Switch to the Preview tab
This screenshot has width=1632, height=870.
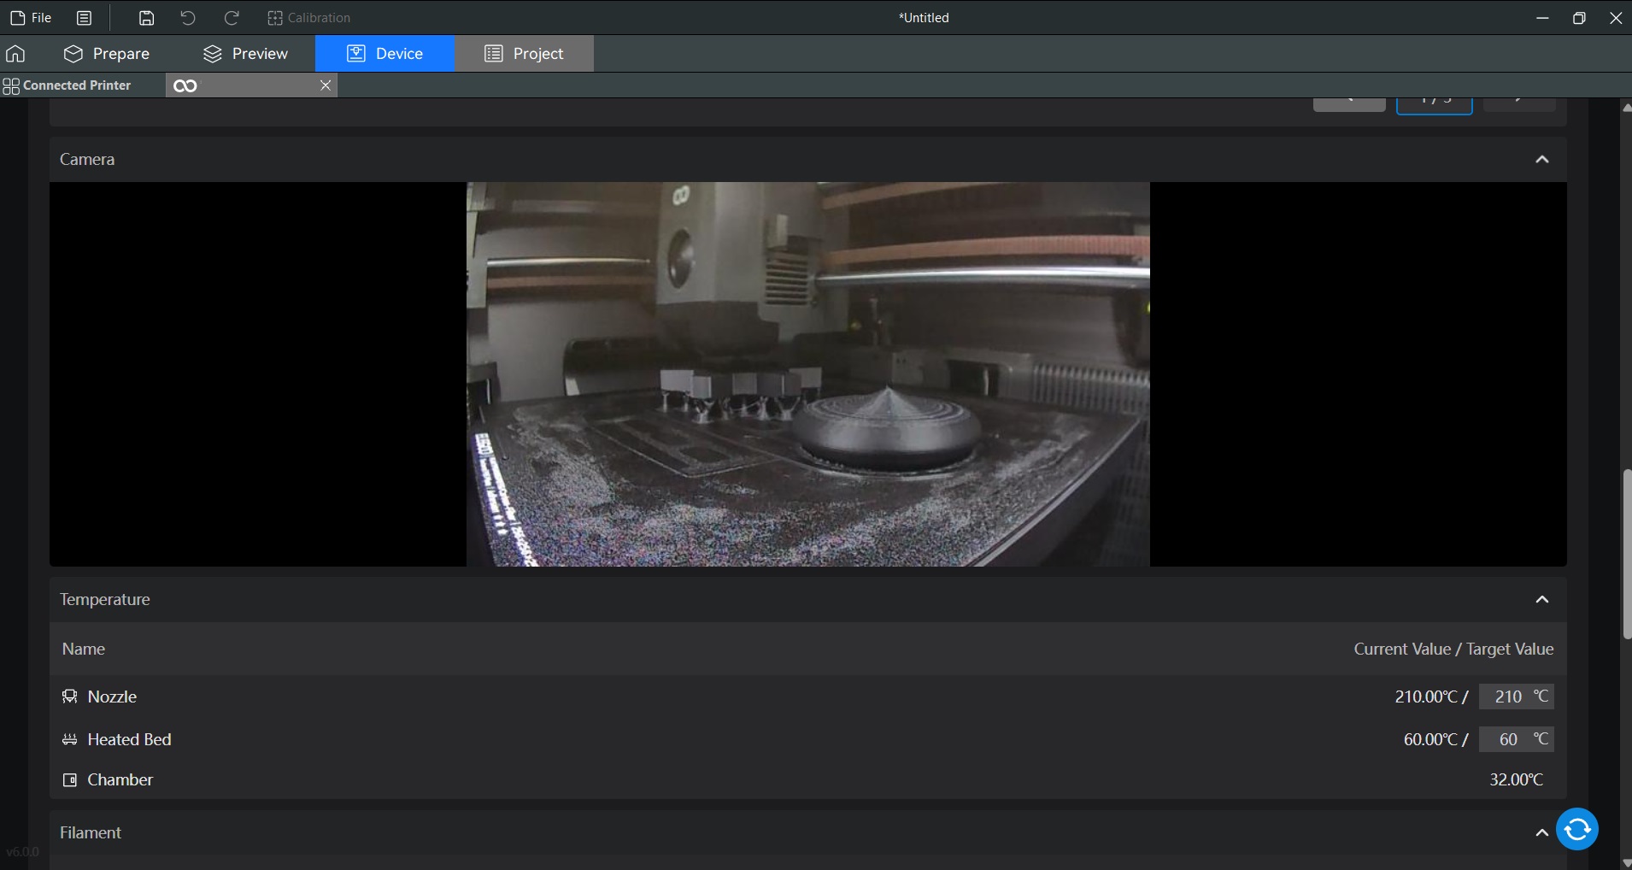245,54
